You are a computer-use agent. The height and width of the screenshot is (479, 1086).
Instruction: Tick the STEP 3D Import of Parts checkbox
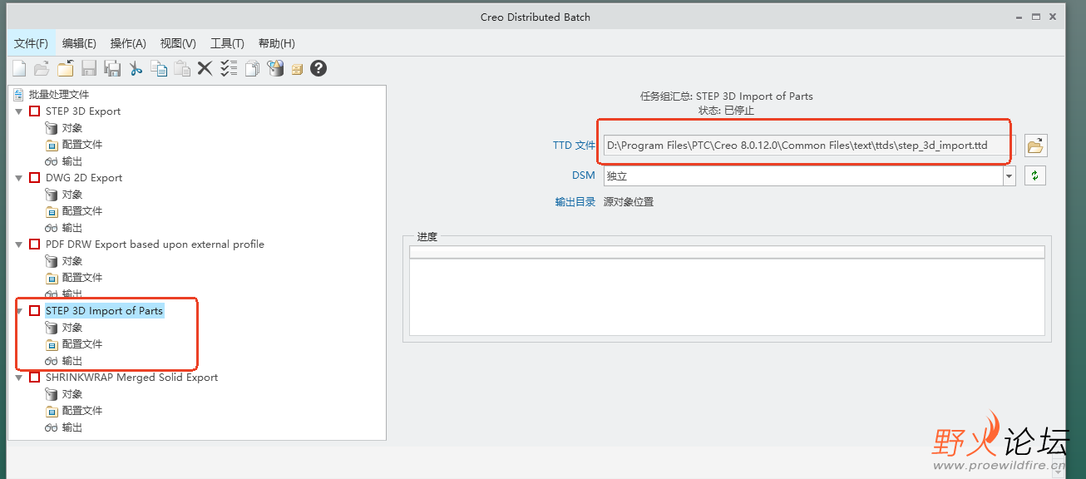coord(35,311)
